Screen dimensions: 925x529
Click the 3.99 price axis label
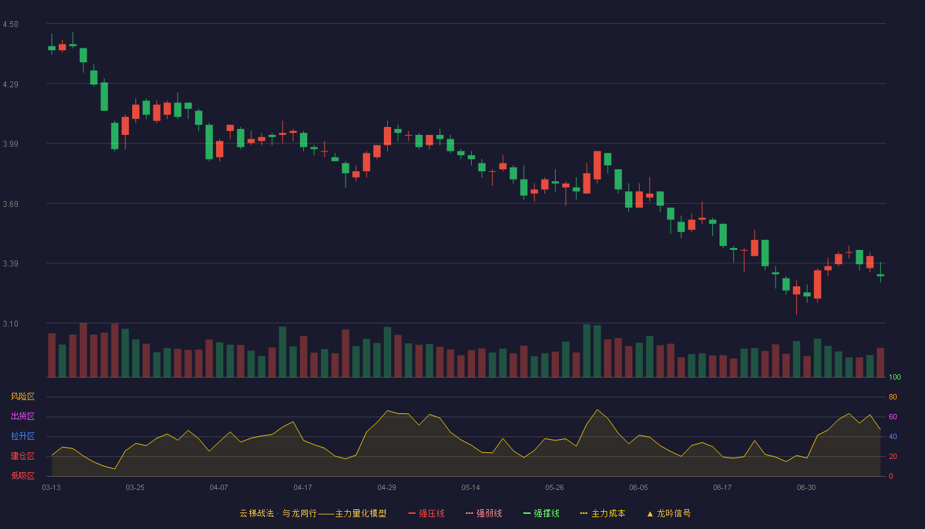click(11, 144)
